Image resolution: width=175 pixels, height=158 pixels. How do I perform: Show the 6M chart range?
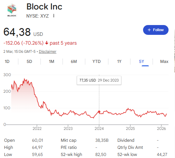(x=74, y=62)
